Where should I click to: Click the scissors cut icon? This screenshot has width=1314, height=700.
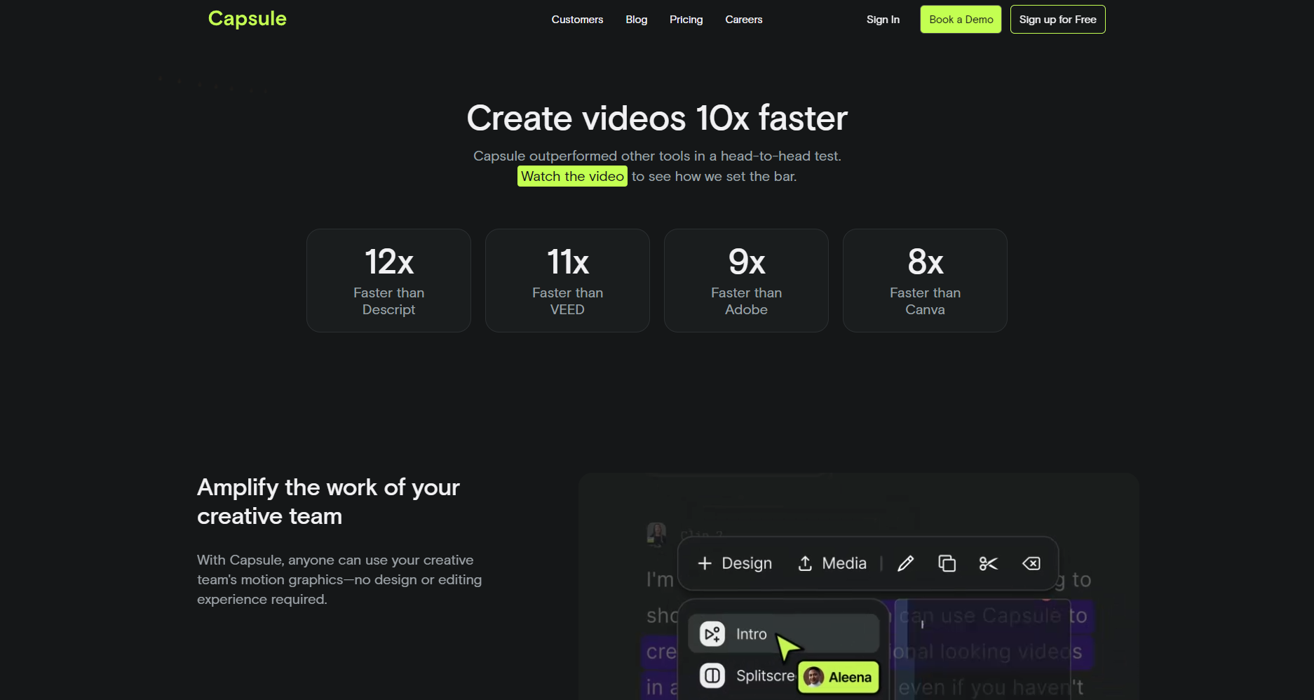pos(988,563)
